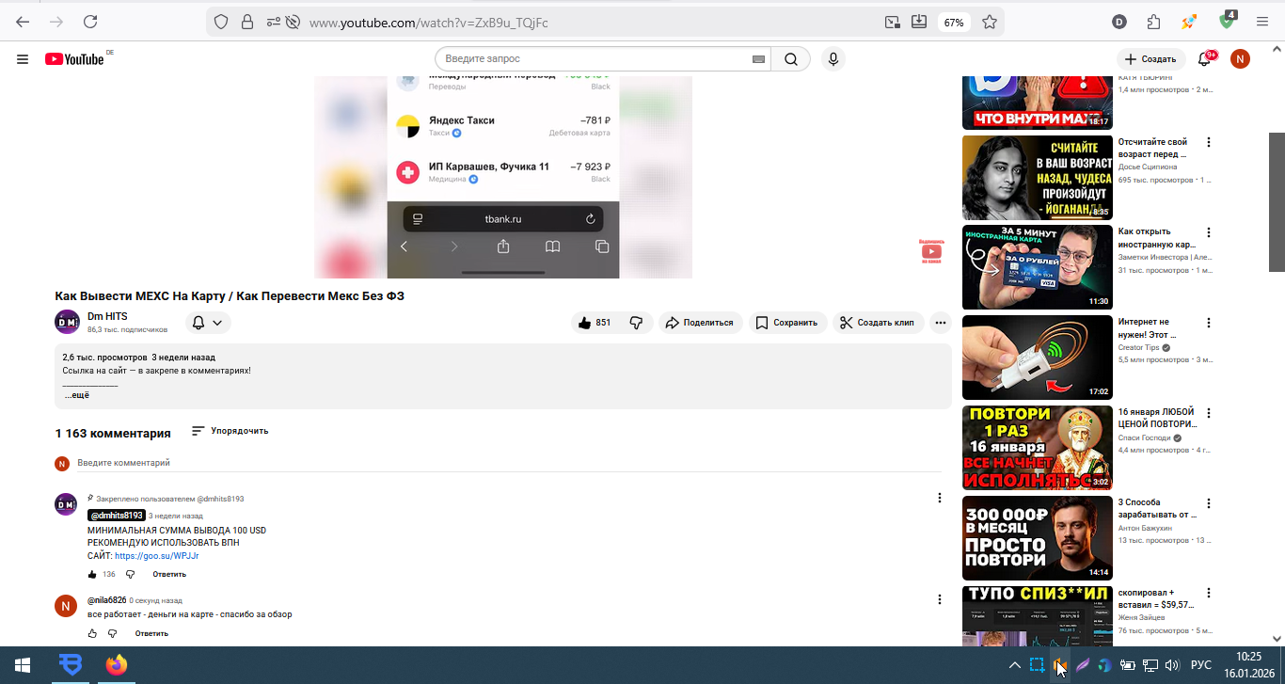Screen dimensions: 1285x684
Task: Click the РУС input language indicator
Action: pos(1200,665)
